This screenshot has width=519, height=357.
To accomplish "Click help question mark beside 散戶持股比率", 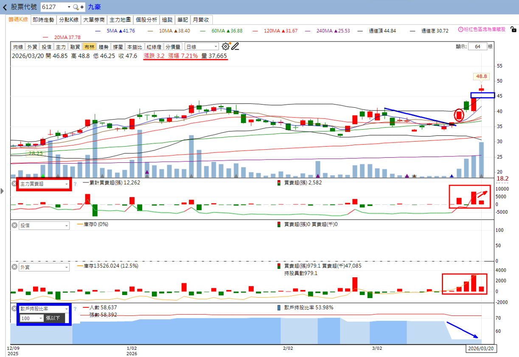I will click(75, 309).
